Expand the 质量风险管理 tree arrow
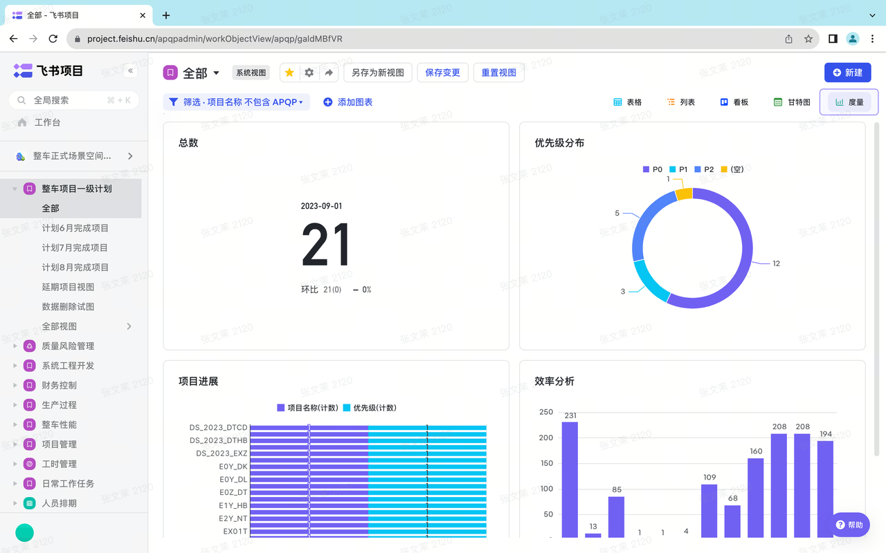The width and height of the screenshot is (886, 553). 15,346
